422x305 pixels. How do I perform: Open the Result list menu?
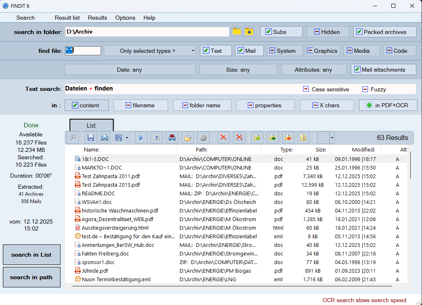(67, 18)
